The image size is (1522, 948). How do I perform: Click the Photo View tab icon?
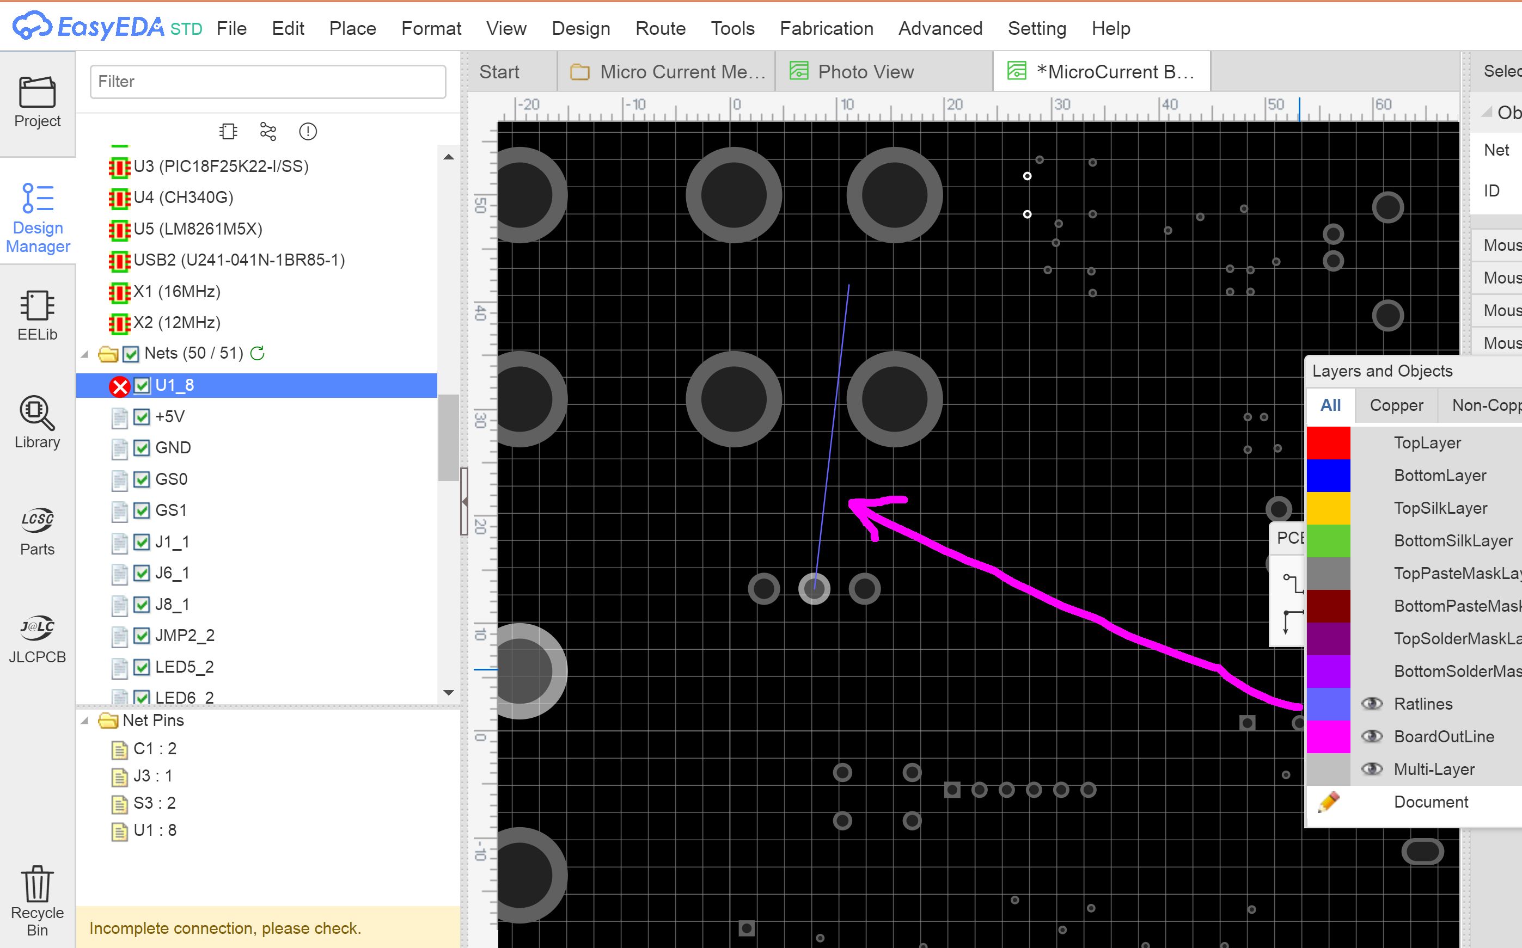799,71
